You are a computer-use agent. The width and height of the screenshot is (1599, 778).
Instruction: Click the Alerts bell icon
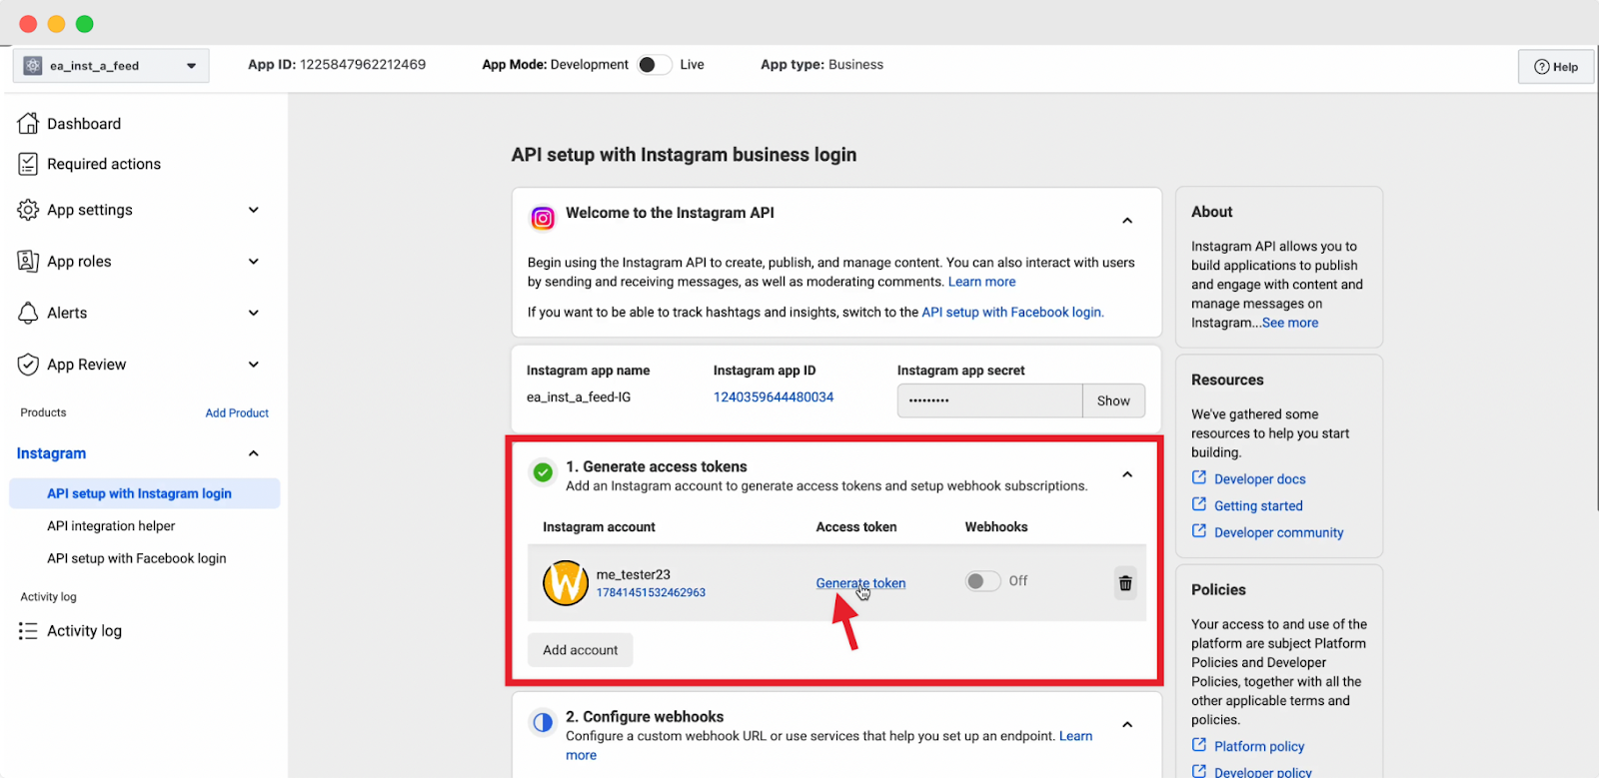click(28, 313)
